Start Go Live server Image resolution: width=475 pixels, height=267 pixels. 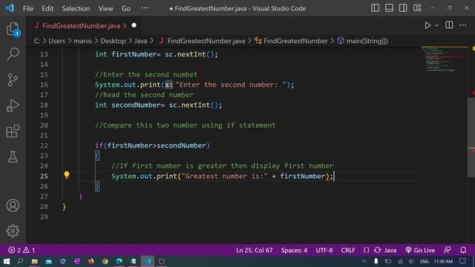pyautogui.click(x=420, y=251)
